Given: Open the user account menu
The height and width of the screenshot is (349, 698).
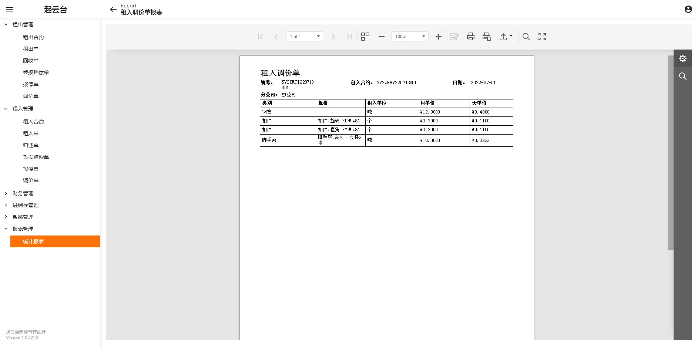Looking at the screenshot, I should tap(688, 9).
